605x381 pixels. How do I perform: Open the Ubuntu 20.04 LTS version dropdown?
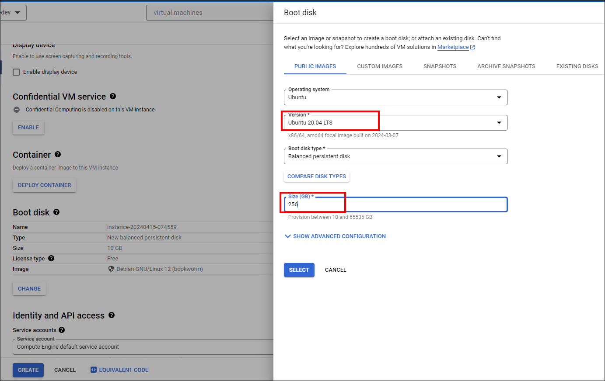pyautogui.click(x=395, y=123)
